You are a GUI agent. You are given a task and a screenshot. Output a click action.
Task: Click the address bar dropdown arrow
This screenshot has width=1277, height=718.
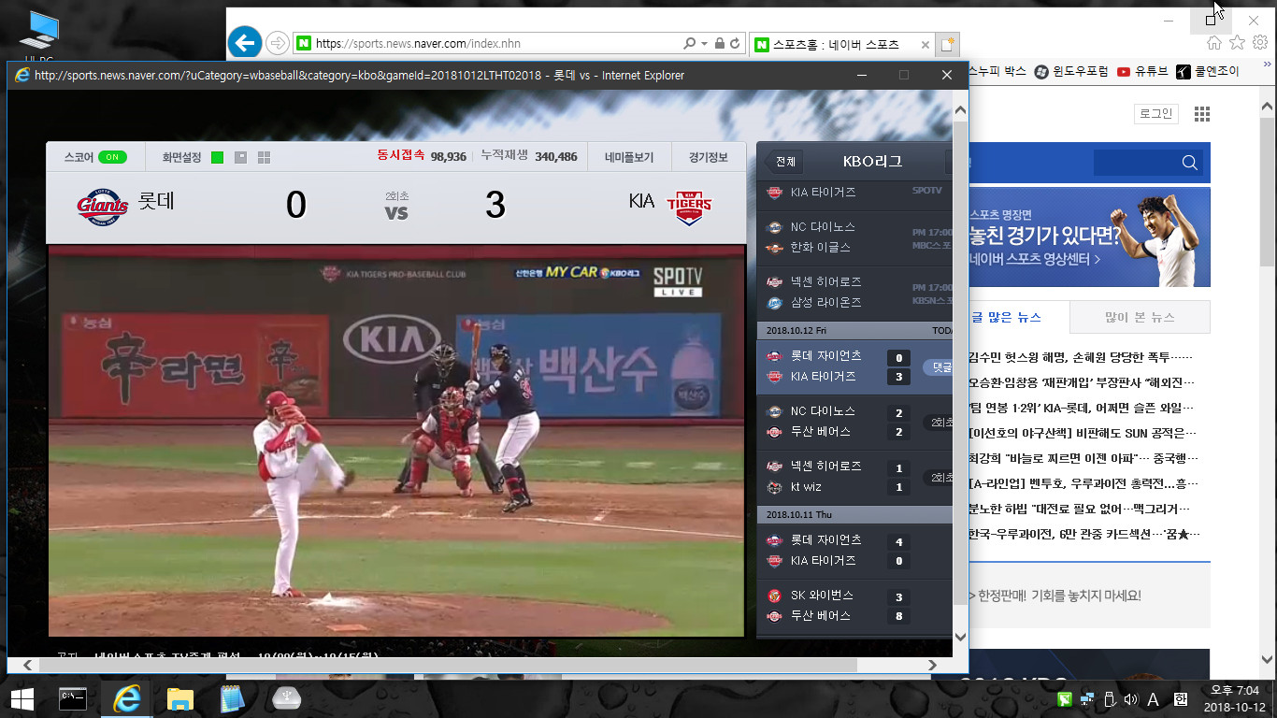click(703, 43)
